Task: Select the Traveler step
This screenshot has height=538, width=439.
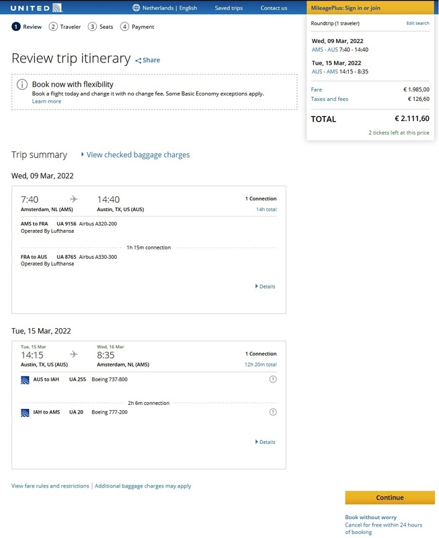Action: pyautogui.click(x=65, y=27)
